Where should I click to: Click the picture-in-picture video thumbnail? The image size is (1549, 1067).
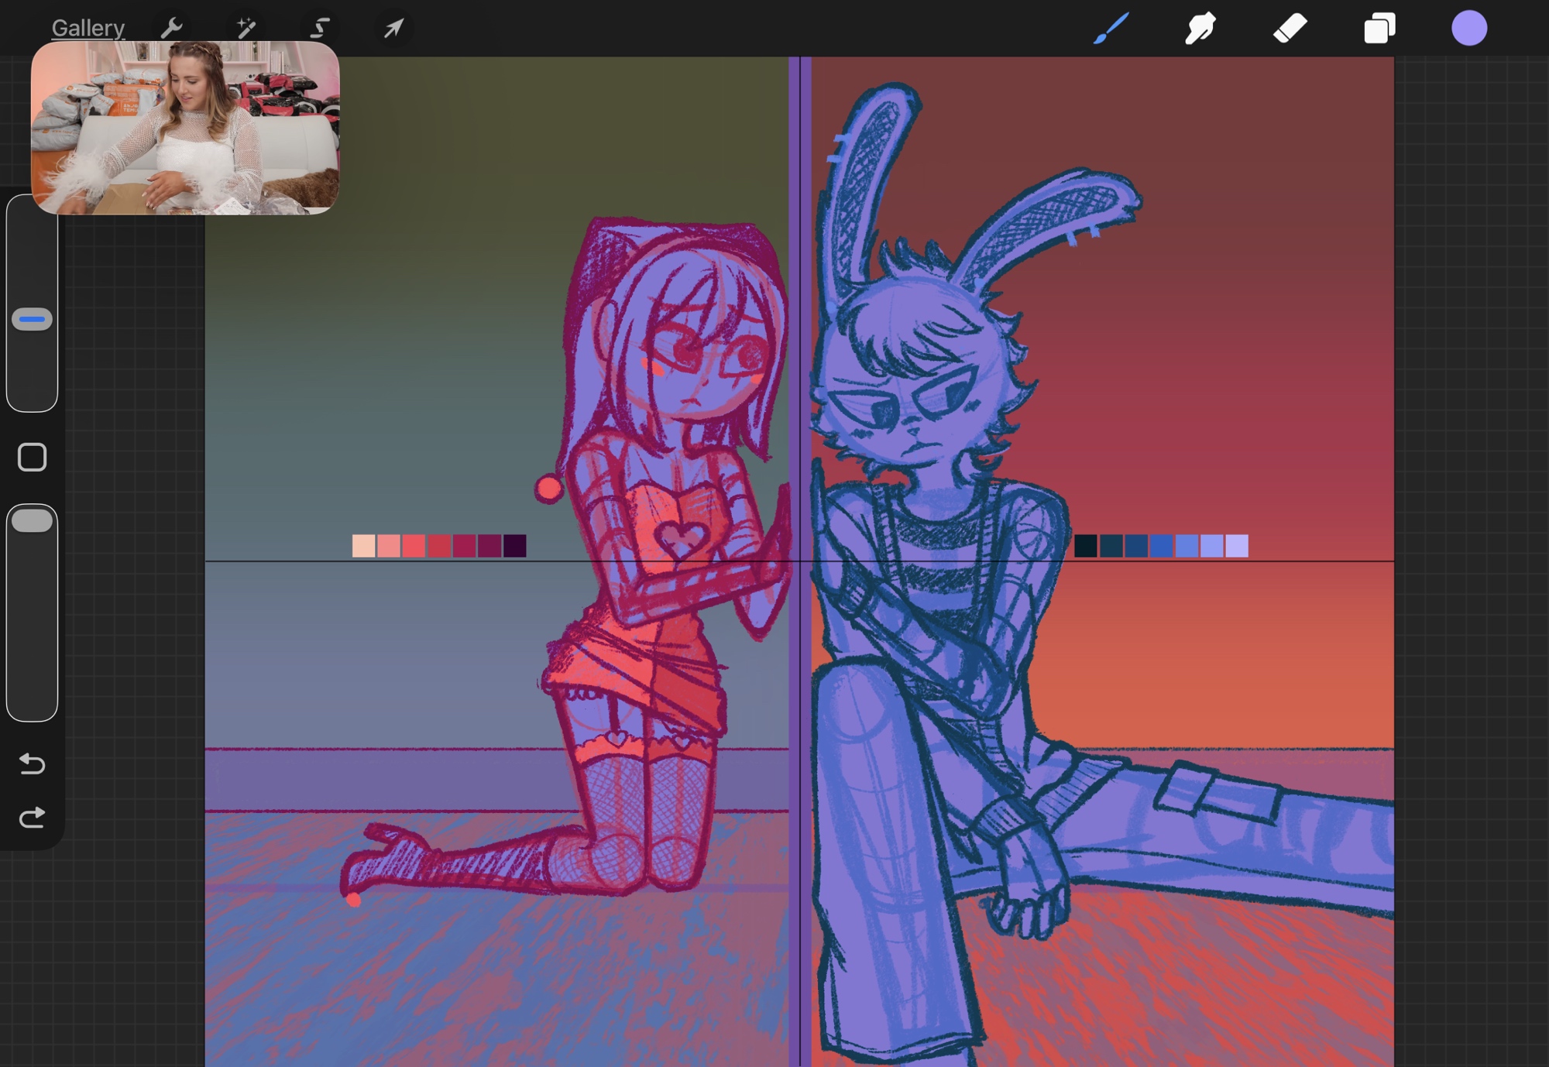(x=185, y=128)
